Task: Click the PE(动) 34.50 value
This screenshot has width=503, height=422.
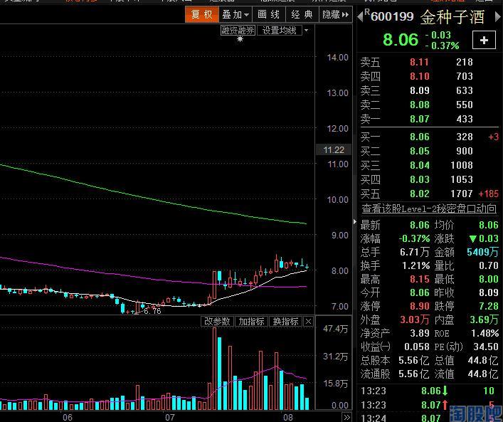Action: pos(486,347)
